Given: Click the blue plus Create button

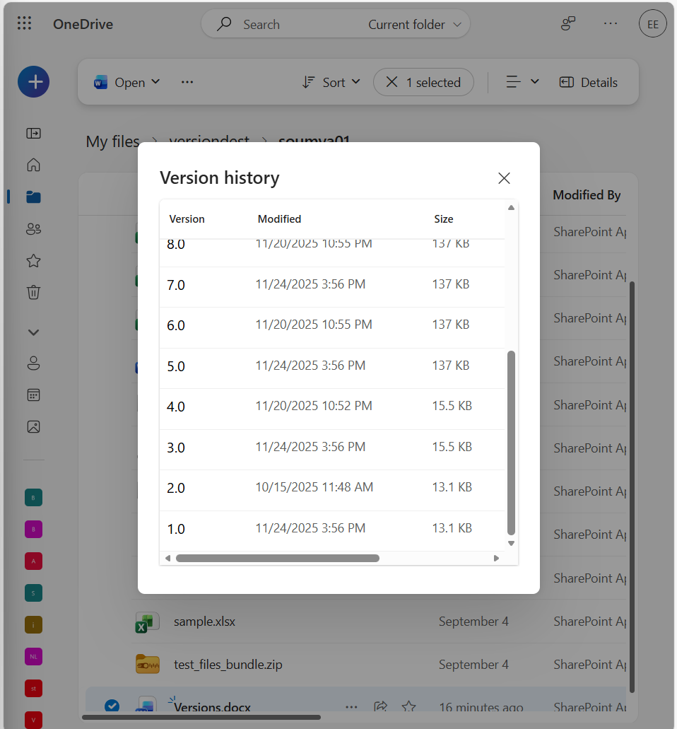Looking at the screenshot, I should pyautogui.click(x=33, y=81).
